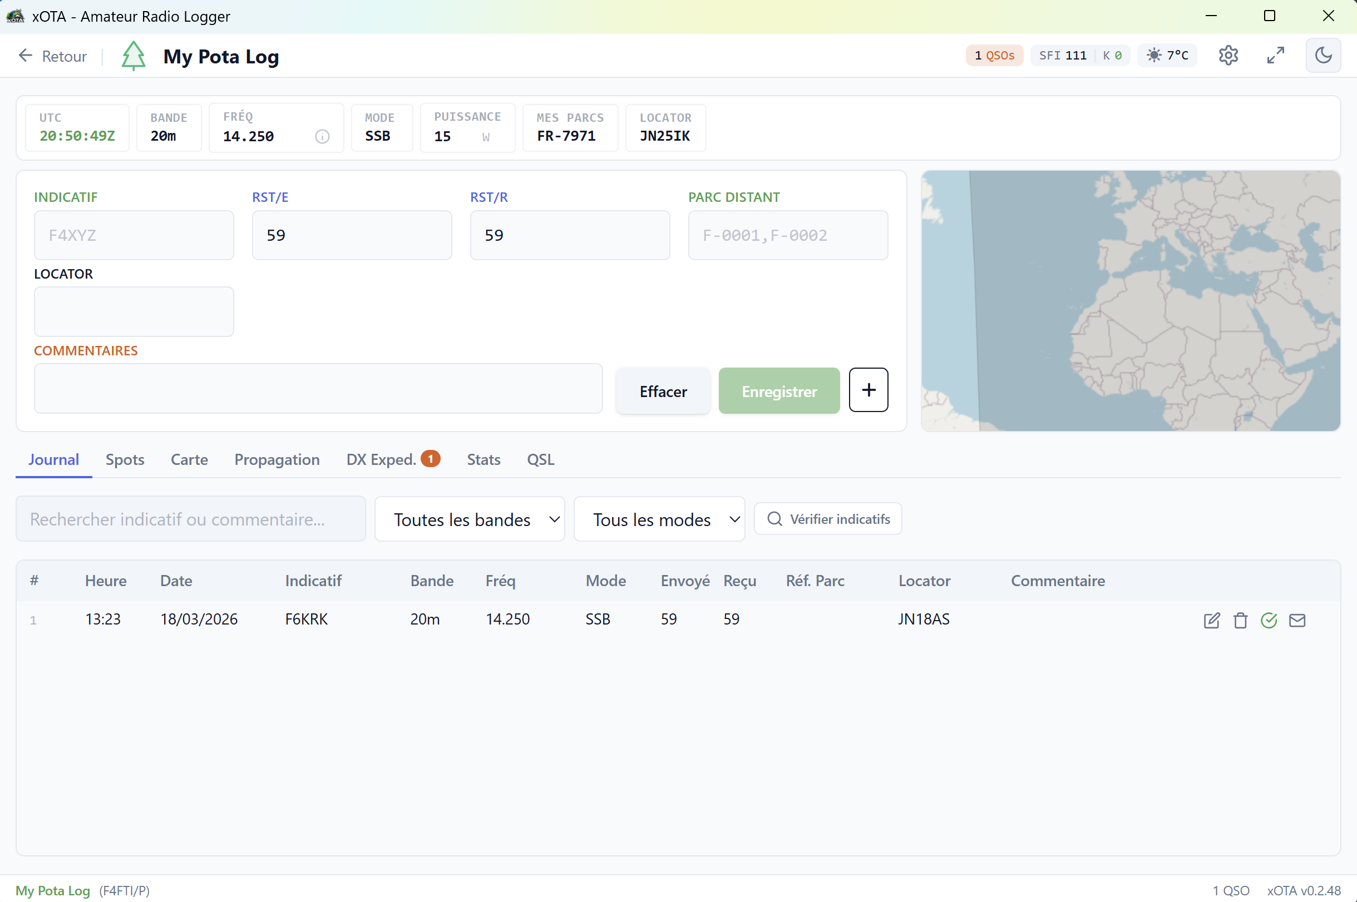Click the frequency info icon
The width and height of the screenshot is (1357, 902).
(322, 136)
